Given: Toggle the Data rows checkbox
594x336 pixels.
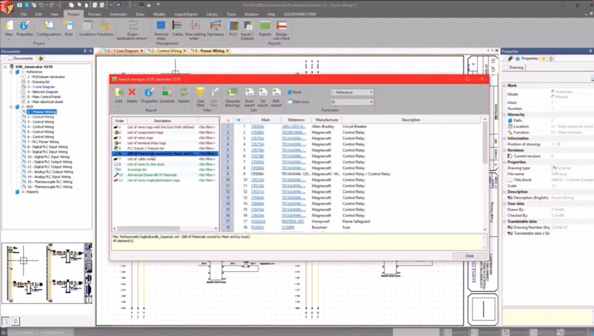Looking at the screenshot, I should point(290,101).
